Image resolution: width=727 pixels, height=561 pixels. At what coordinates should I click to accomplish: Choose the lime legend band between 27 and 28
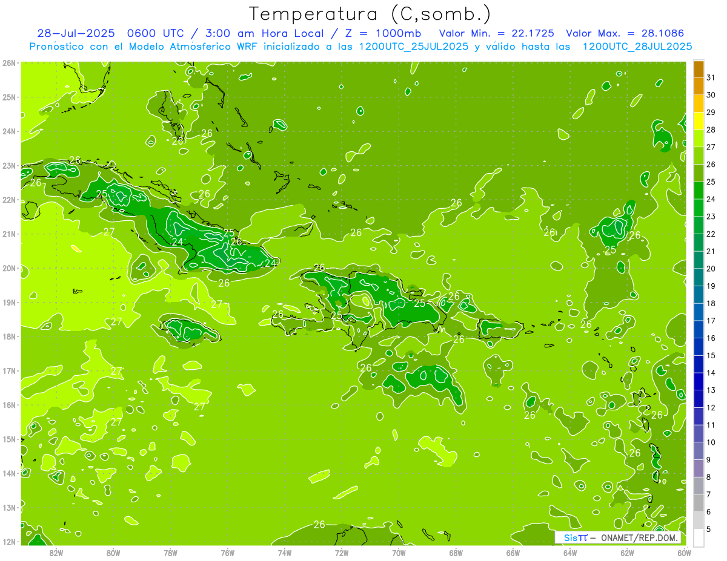(x=699, y=138)
